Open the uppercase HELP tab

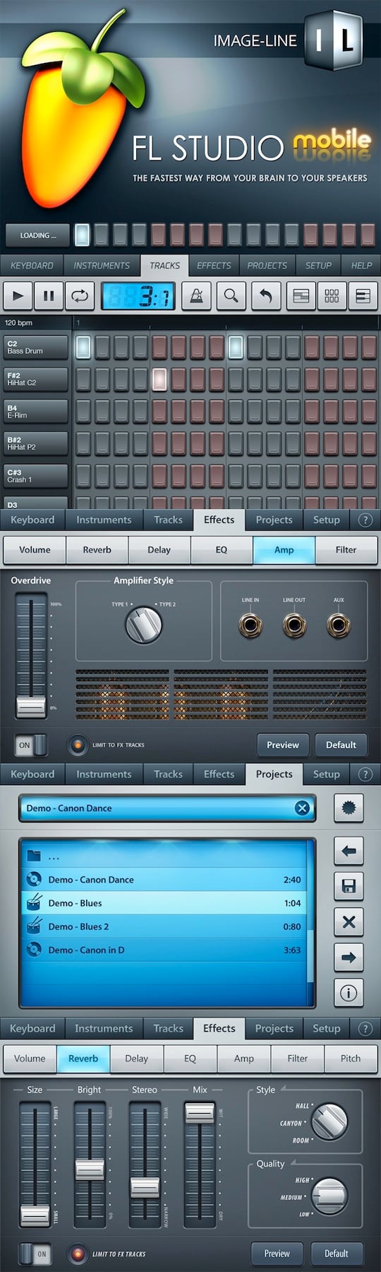(x=361, y=266)
